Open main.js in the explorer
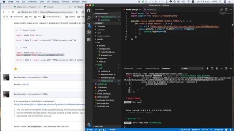The width and height of the screenshot is (234, 131). tap(102, 61)
